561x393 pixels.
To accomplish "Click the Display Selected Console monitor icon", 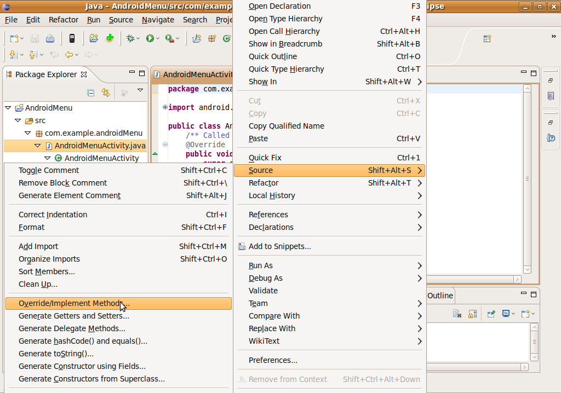I will [x=506, y=314].
